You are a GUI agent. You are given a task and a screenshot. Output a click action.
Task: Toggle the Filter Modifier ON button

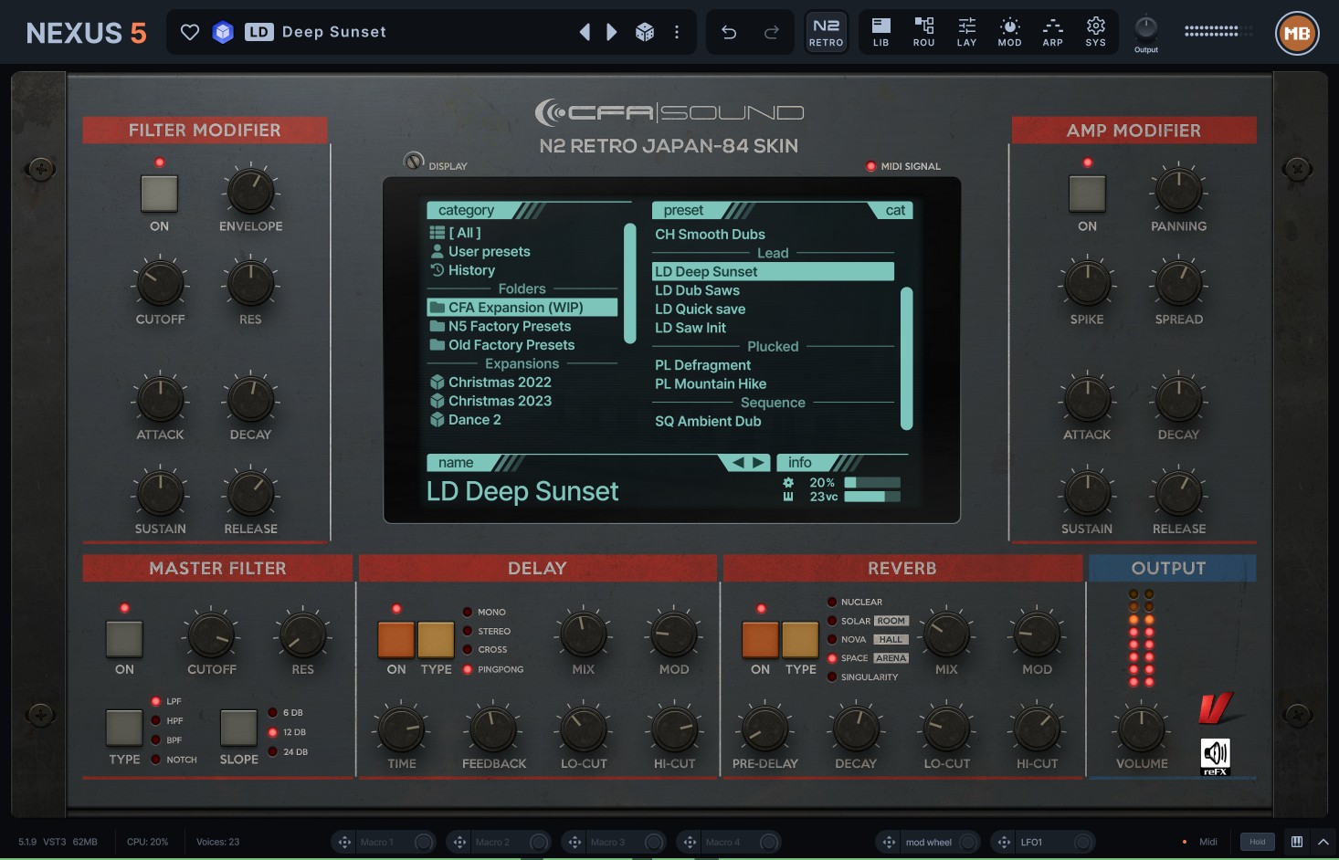pos(159,193)
